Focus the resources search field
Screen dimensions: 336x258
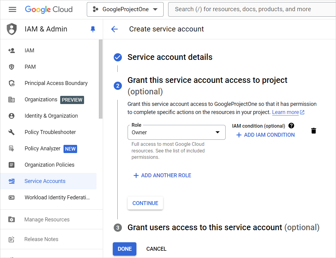252,9
